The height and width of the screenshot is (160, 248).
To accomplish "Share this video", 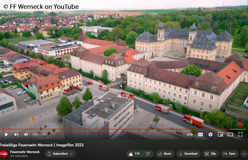I will (165, 154).
